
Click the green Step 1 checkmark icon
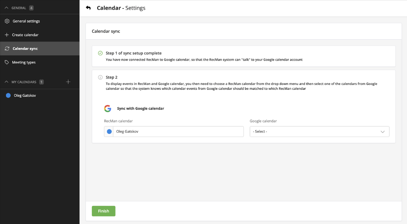click(x=100, y=53)
